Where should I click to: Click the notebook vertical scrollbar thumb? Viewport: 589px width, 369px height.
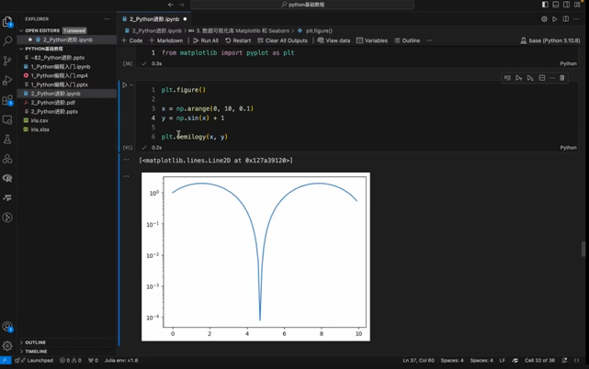coord(583,249)
